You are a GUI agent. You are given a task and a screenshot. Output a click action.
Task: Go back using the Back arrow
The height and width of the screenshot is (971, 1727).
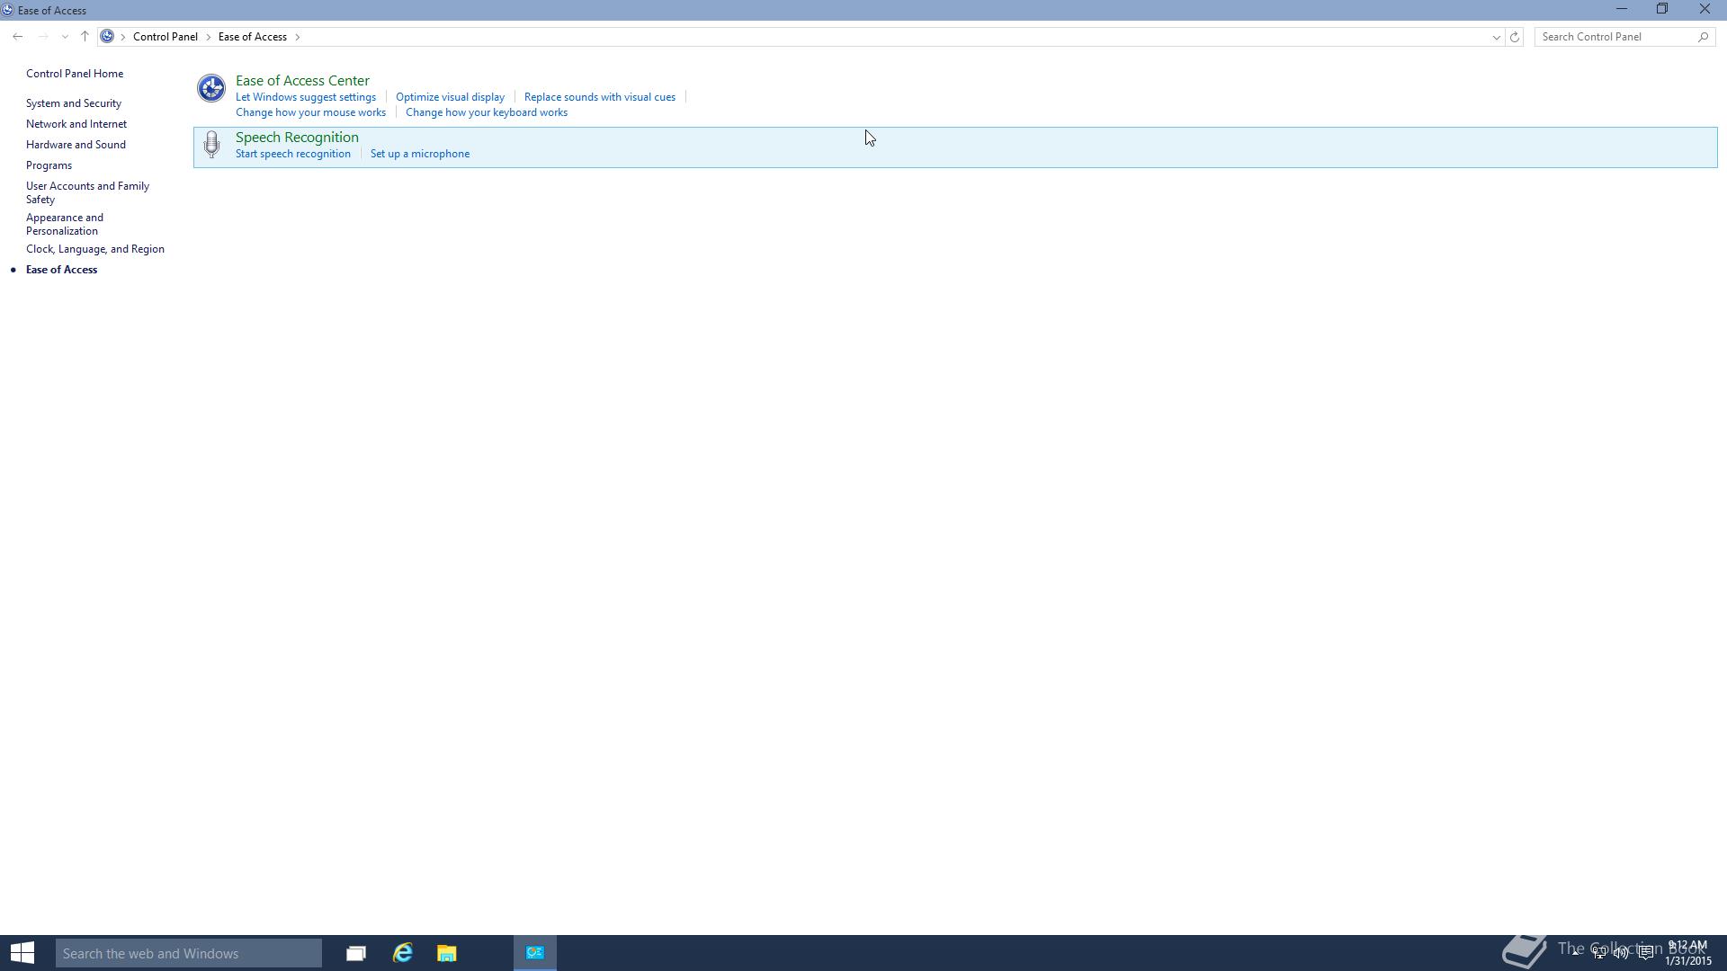[18, 37]
